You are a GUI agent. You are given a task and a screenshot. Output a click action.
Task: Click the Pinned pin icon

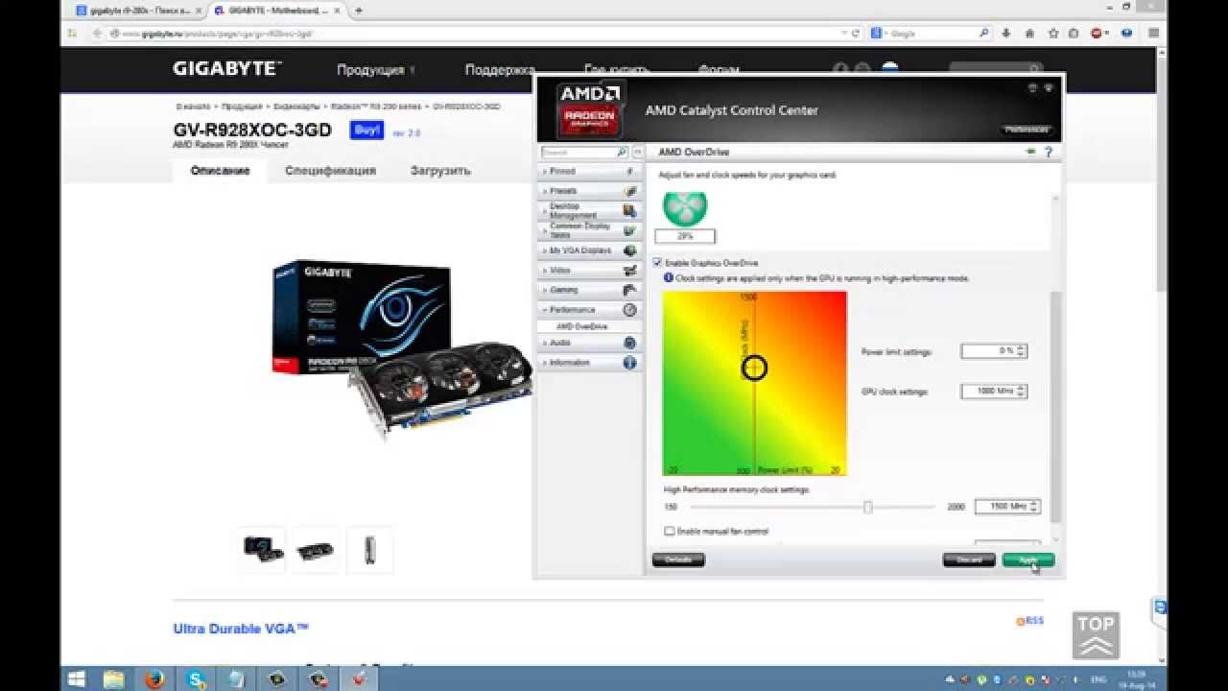[629, 171]
